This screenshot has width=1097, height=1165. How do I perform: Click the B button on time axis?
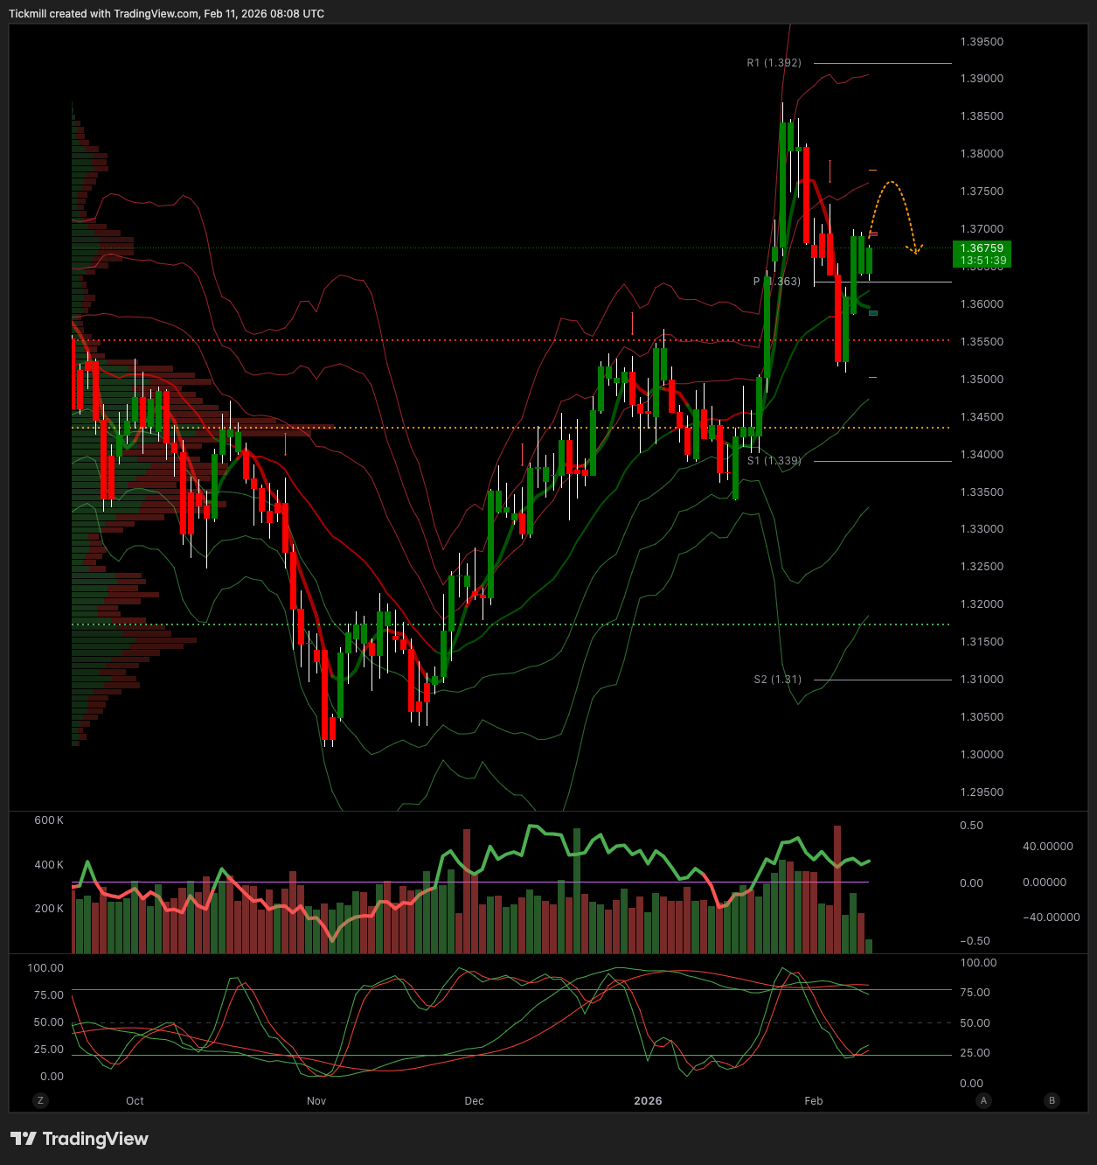pyautogui.click(x=1052, y=1100)
